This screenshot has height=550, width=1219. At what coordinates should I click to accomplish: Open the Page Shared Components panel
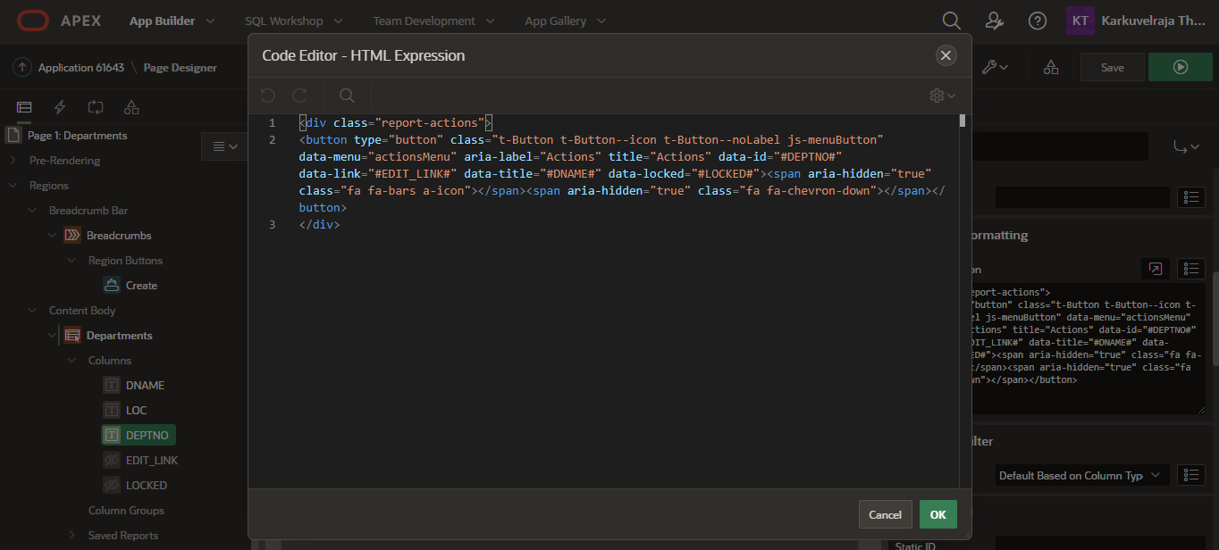[131, 106]
